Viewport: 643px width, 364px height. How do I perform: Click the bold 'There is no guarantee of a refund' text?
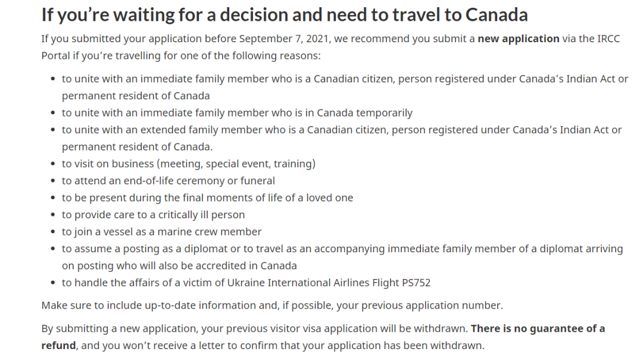pyautogui.click(x=538, y=328)
